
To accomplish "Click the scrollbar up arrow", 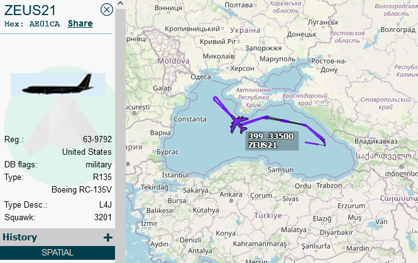I will (120, 4).
